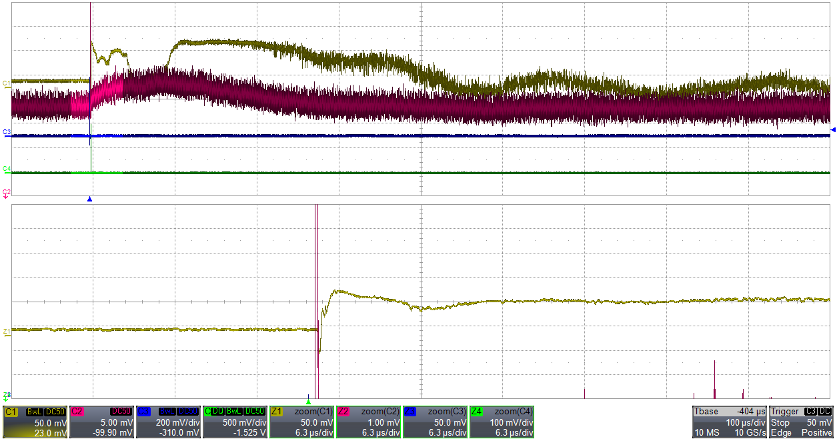This screenshot has height=439, width=837.
Task: Click the Stop trigger mode text
Action: [780, 422]
